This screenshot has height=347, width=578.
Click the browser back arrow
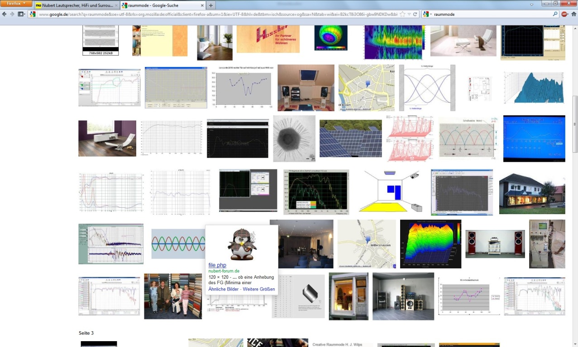tap(4, 14)
